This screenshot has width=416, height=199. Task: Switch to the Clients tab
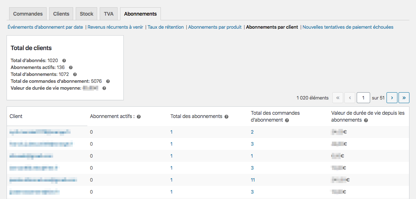click(61, 14)
